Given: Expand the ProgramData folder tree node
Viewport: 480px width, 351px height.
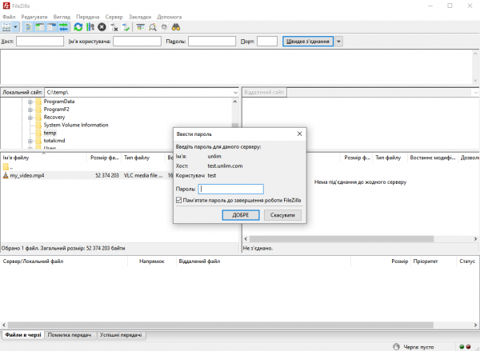Looking at the screenshot, I should (x=30, y=102).
